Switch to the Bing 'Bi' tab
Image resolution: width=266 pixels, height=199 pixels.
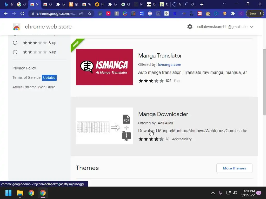click(x=9, y=4)
